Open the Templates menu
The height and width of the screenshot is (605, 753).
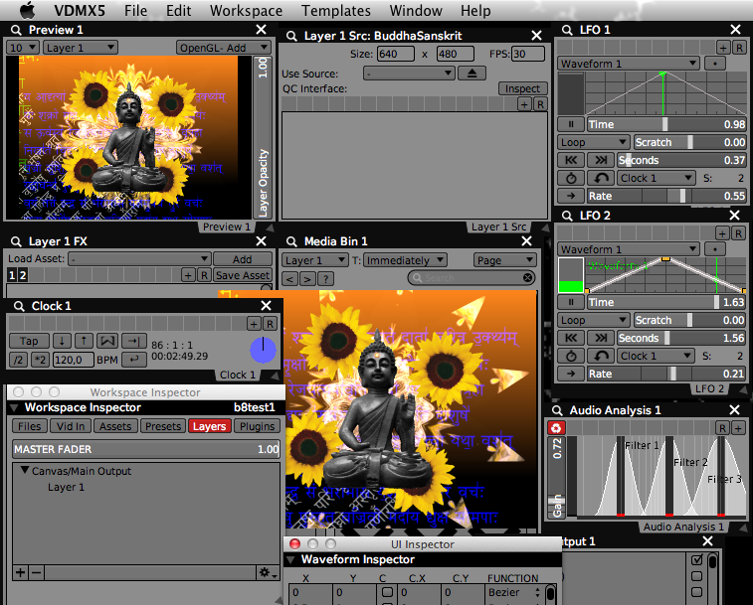pos(335,11)
